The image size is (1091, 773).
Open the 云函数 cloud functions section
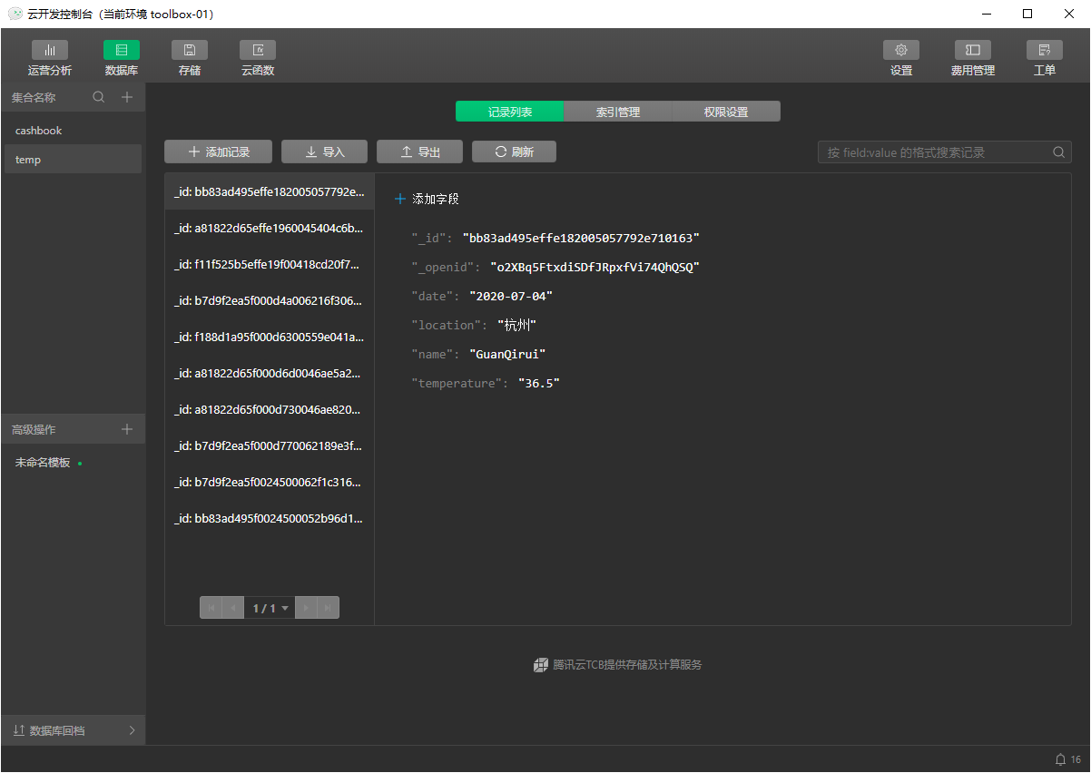click(258, 58)
